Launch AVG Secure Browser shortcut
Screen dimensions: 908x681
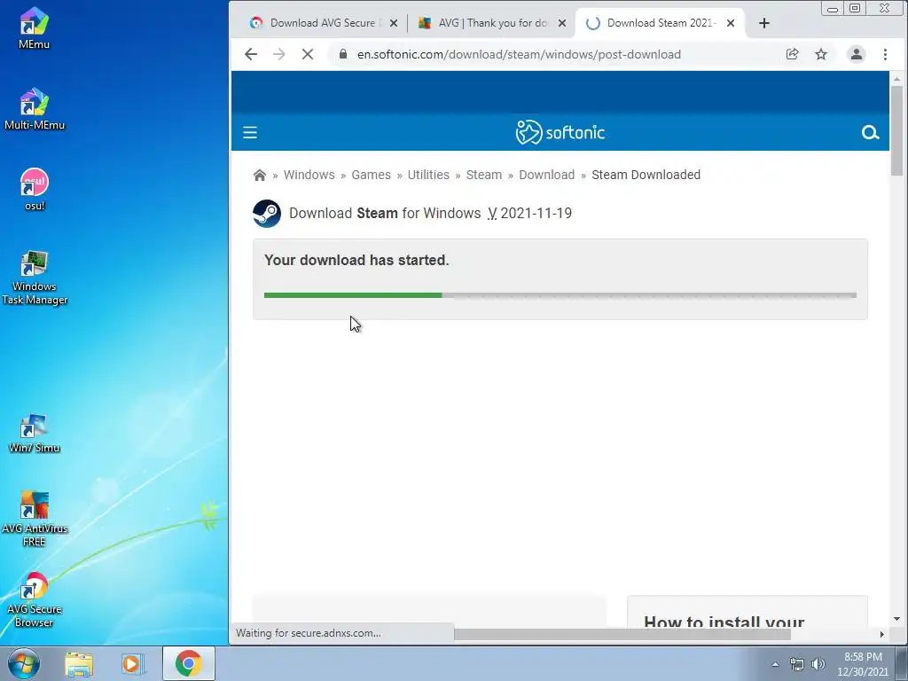(35, 600)
